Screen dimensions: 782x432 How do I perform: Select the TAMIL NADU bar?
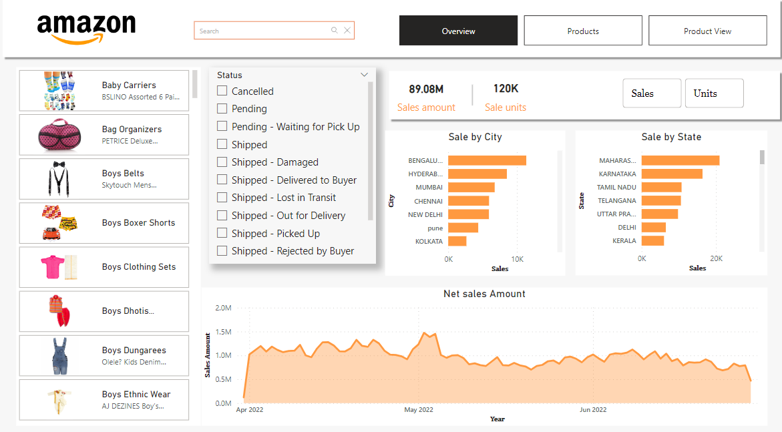[x=661, y=187]
